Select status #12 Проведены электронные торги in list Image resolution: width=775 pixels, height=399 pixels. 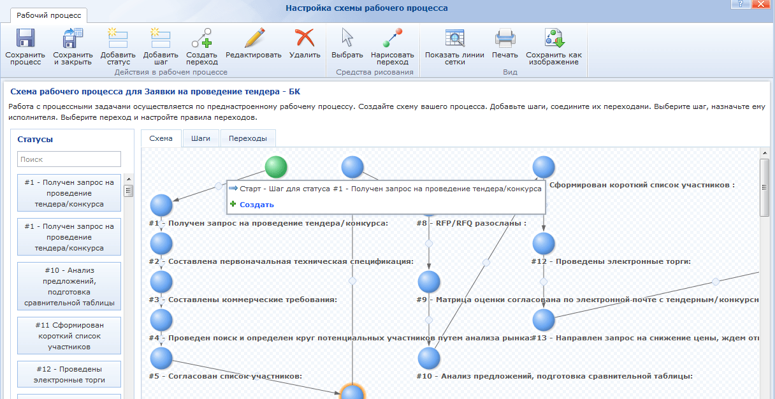(x=69, y=374)
